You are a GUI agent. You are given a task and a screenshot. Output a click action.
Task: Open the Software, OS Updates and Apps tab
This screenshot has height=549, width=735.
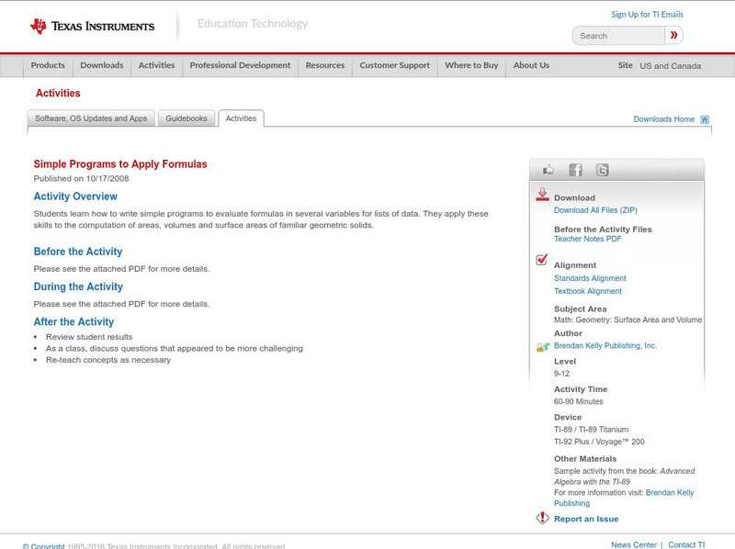click(x=91, y=118)
